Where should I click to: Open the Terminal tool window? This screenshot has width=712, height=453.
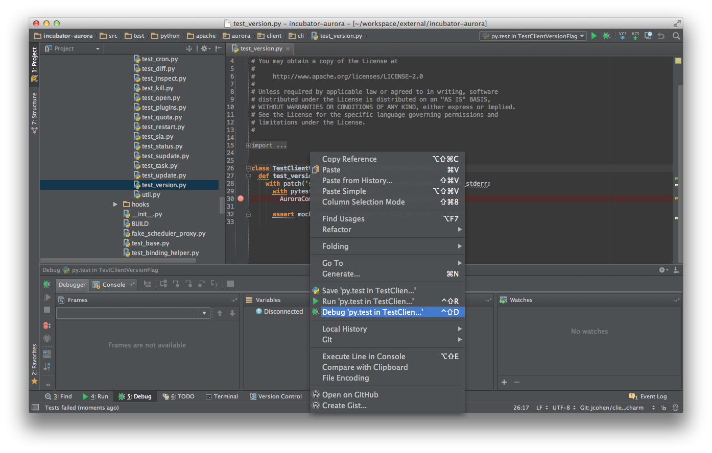pos(222,396)
